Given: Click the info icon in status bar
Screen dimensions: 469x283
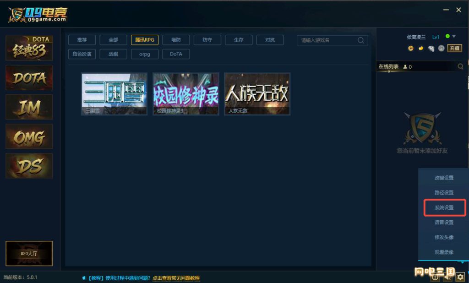Looking at the screenshot, I should (x=435, y=278).
